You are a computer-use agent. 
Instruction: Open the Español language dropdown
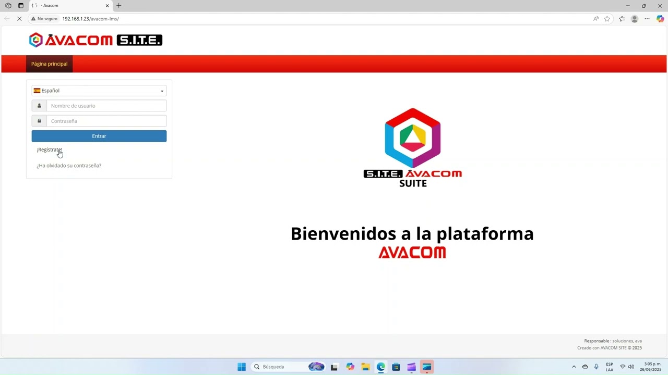point(99,91)
